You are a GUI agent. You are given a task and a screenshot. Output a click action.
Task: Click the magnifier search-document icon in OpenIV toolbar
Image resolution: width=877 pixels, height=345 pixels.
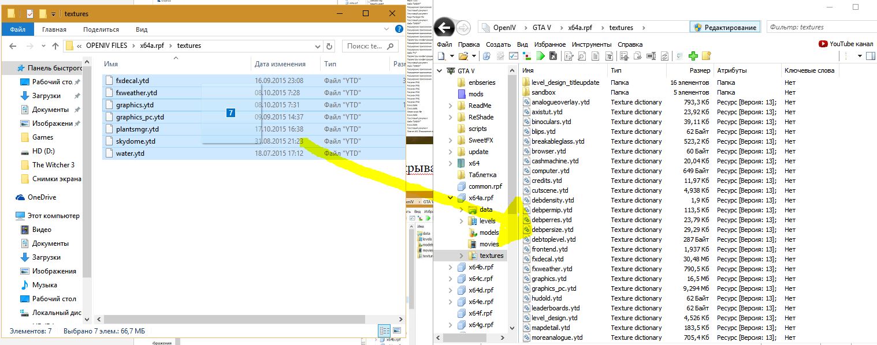tap(581, 56)
